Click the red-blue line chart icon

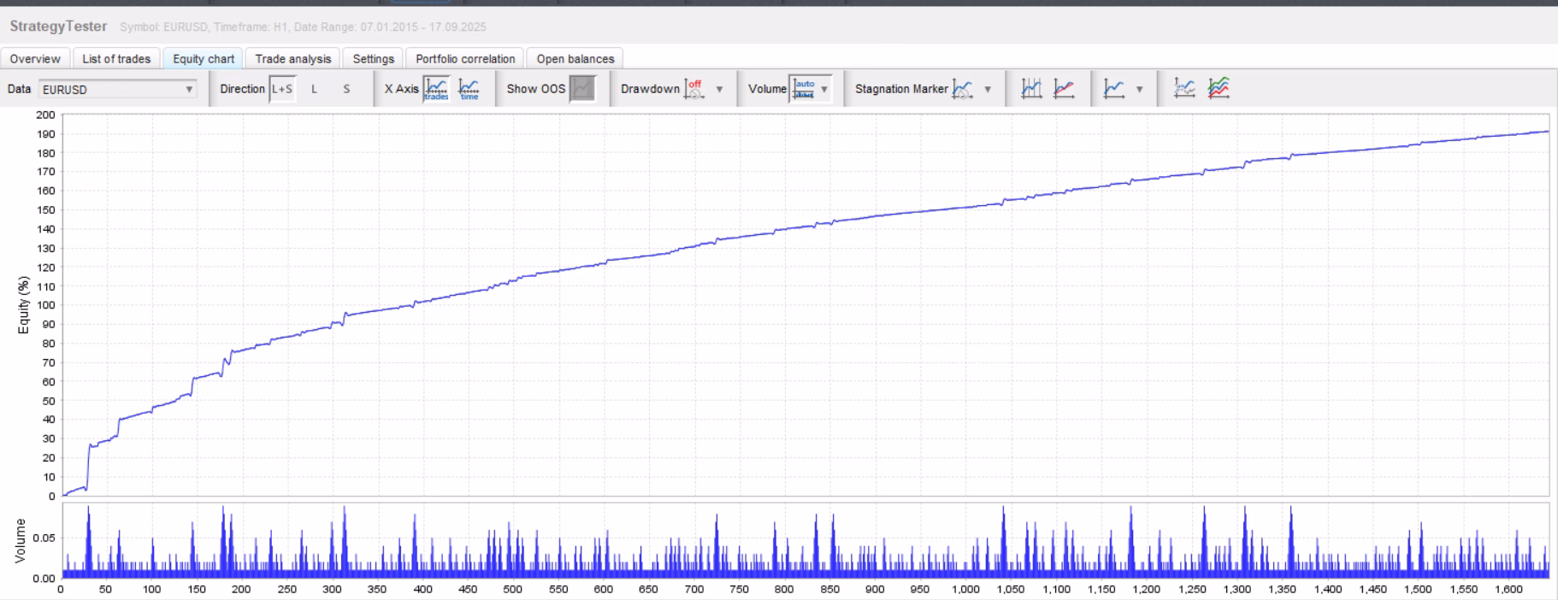pos(1064,89)
